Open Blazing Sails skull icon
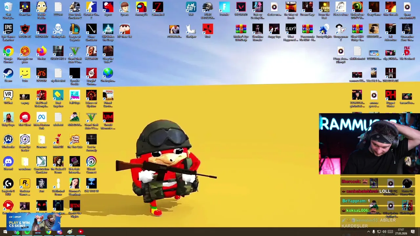 pyautogui.click(x=58, y=31)
